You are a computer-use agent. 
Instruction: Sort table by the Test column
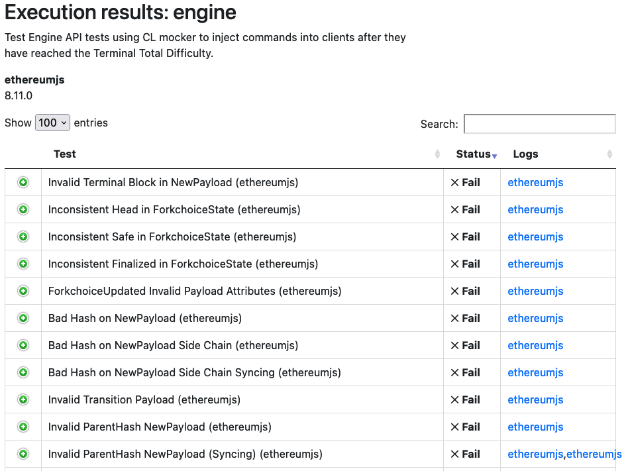tap(65, 154)
